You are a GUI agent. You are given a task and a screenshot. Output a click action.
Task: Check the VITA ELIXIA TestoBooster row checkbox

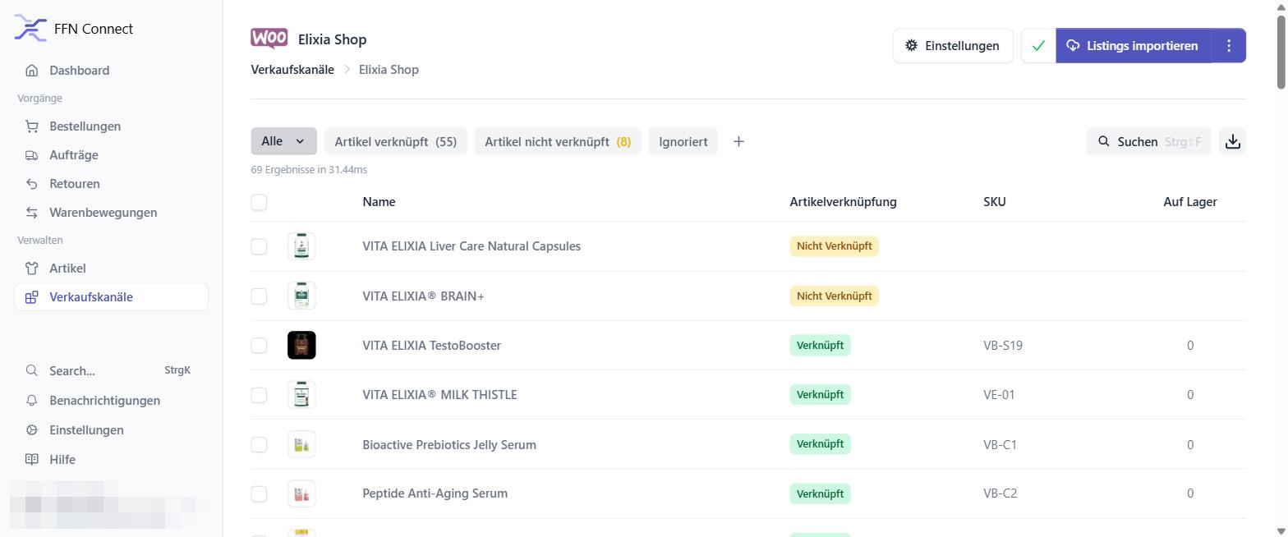click(x=259, y=345)
